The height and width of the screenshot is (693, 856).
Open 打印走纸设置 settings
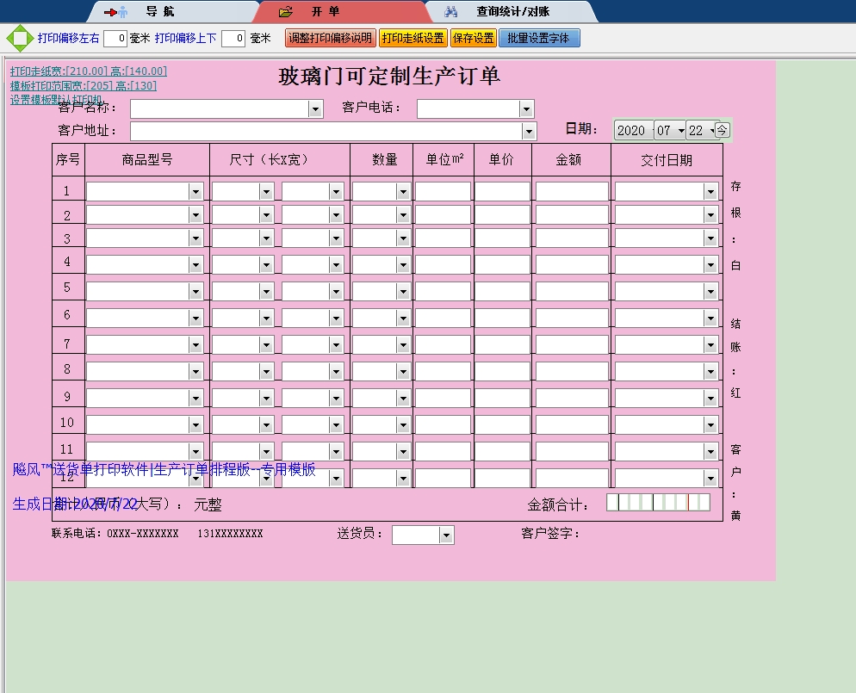pos(412,38)
